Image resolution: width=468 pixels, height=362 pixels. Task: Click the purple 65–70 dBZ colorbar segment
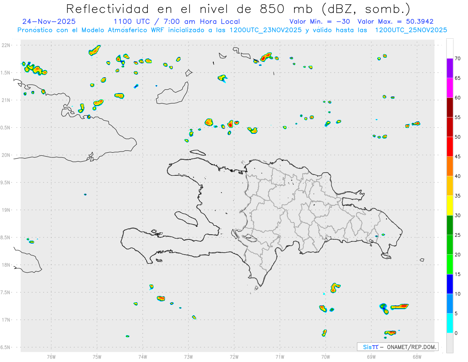click(x=450, y=68)
